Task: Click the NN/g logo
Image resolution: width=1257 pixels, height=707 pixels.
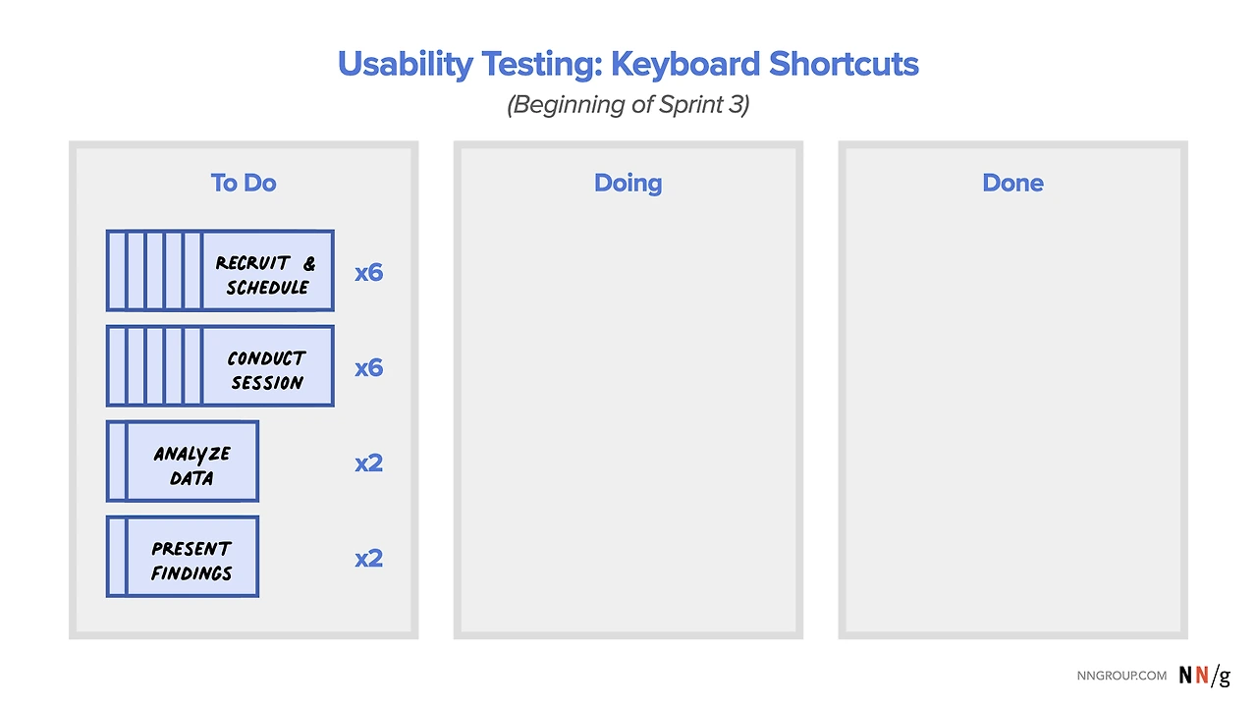Action: [x=1204, y=676]
